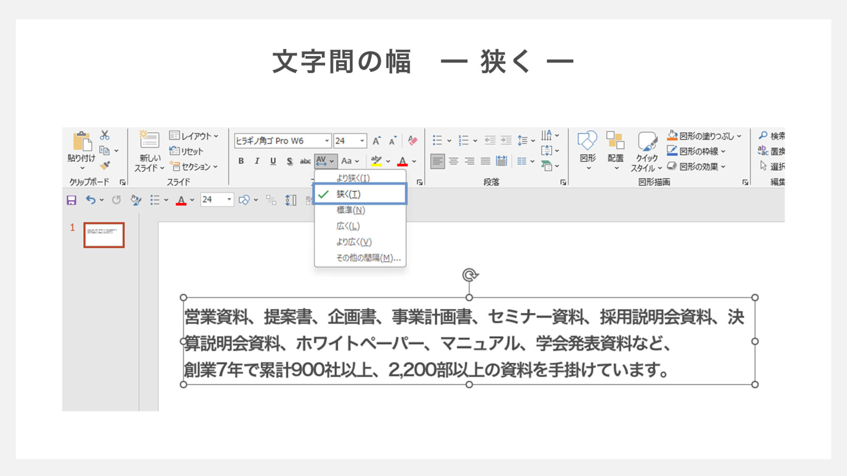
Task: Click the rotation handle above text box
Action: coord(470,275)
